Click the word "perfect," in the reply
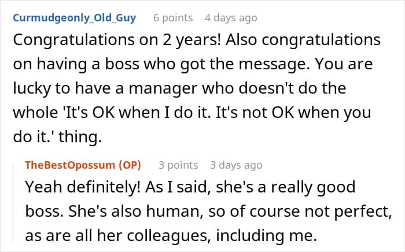This screenshot has height=252, width=405. [x=363, y=212]
